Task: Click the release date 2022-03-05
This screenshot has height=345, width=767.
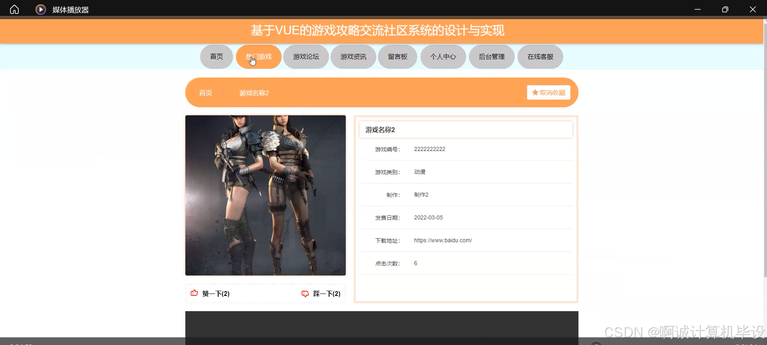Action: click(x=428, y=217)
